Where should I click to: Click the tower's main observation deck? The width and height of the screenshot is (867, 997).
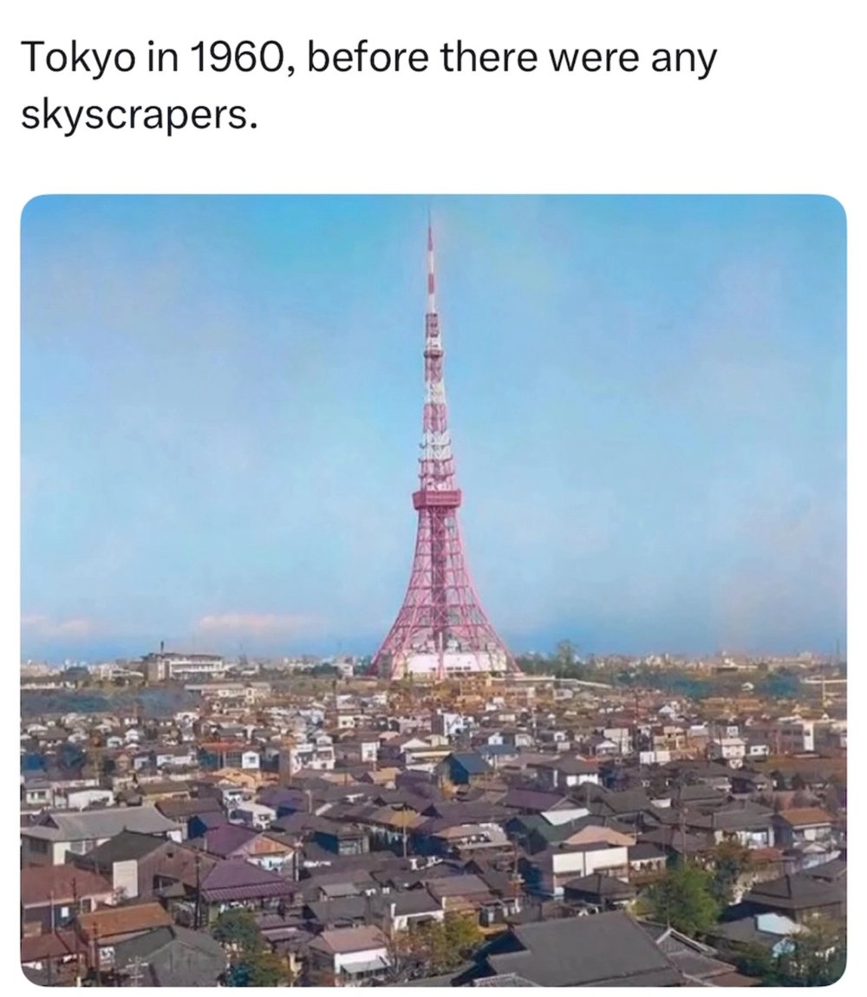coord(436,498)
